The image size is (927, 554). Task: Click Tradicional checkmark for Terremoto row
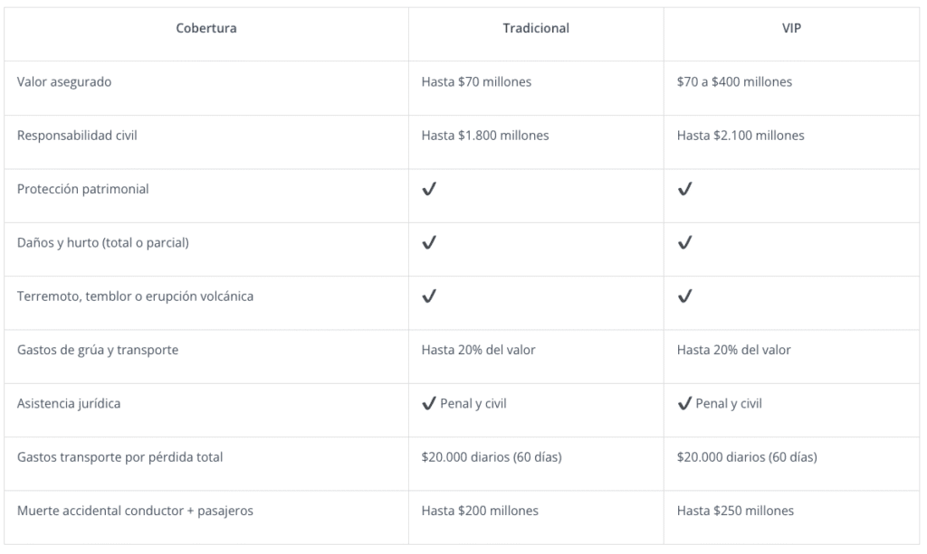[428, 296]
